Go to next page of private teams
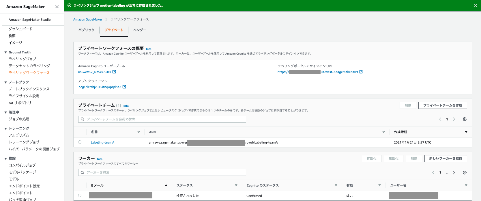 coord(454,119)
